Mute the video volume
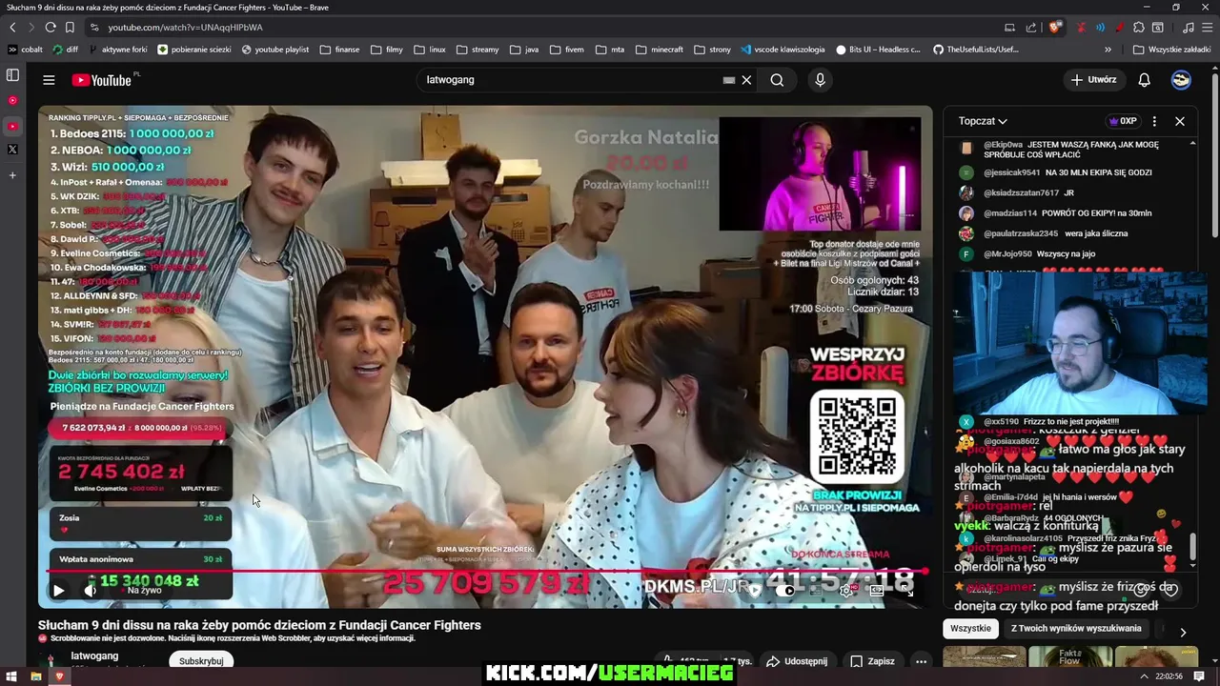The image size is (1220, 686). [91, 591]
